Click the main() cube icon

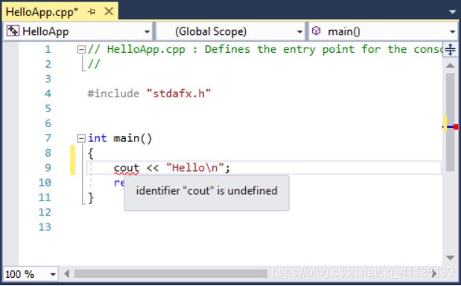[316, 30]
